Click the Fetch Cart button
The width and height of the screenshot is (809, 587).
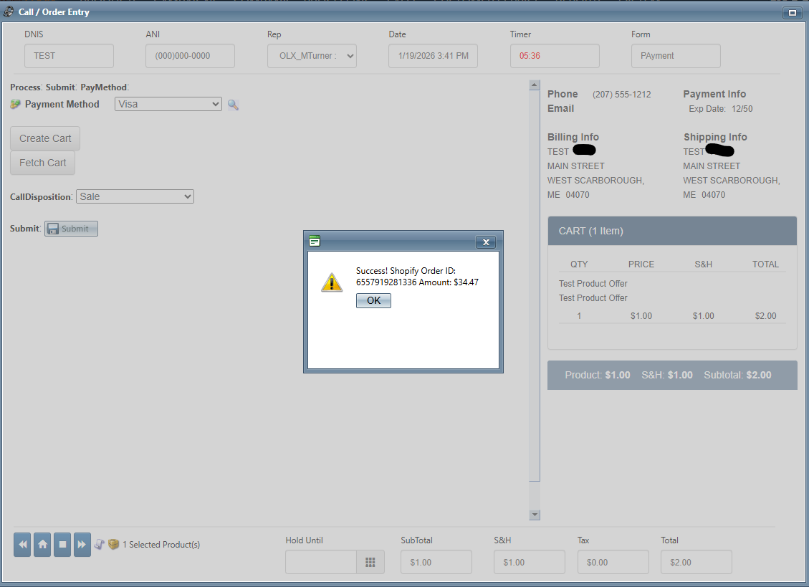(42, 163)
